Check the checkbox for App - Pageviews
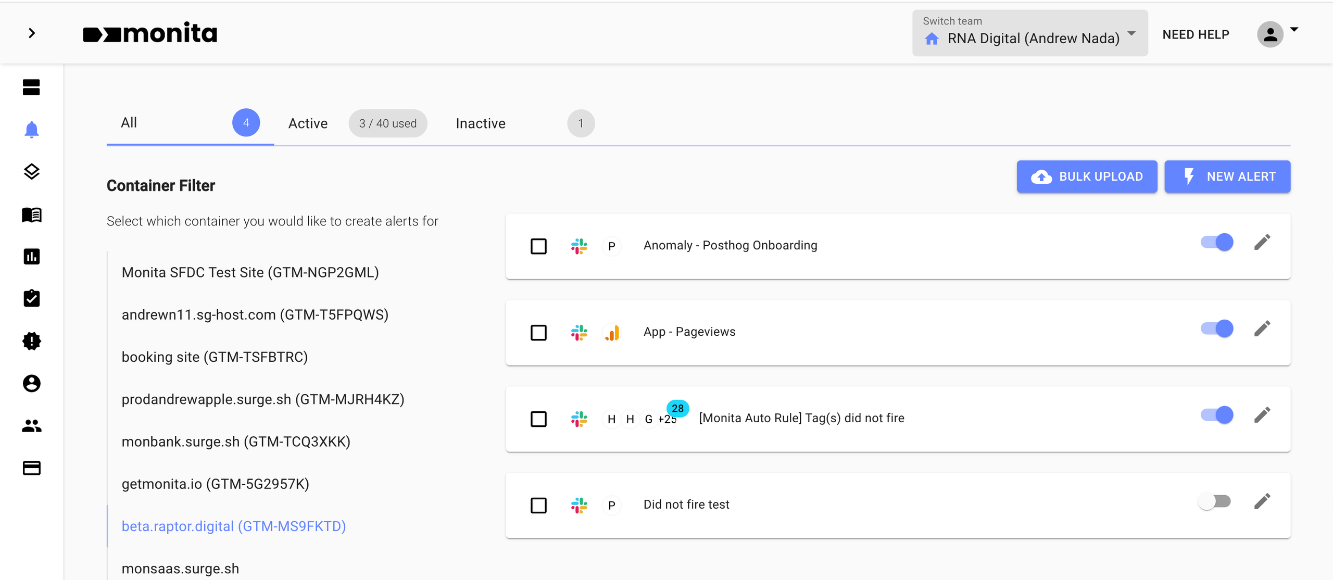 click(538, 332)
